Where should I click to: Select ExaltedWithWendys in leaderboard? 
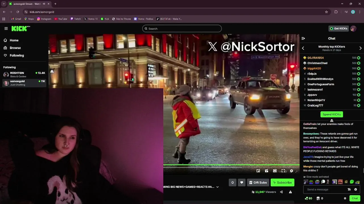332,79
